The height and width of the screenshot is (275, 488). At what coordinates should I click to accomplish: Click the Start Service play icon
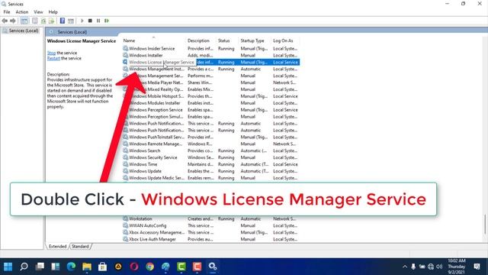coord(82,21)
